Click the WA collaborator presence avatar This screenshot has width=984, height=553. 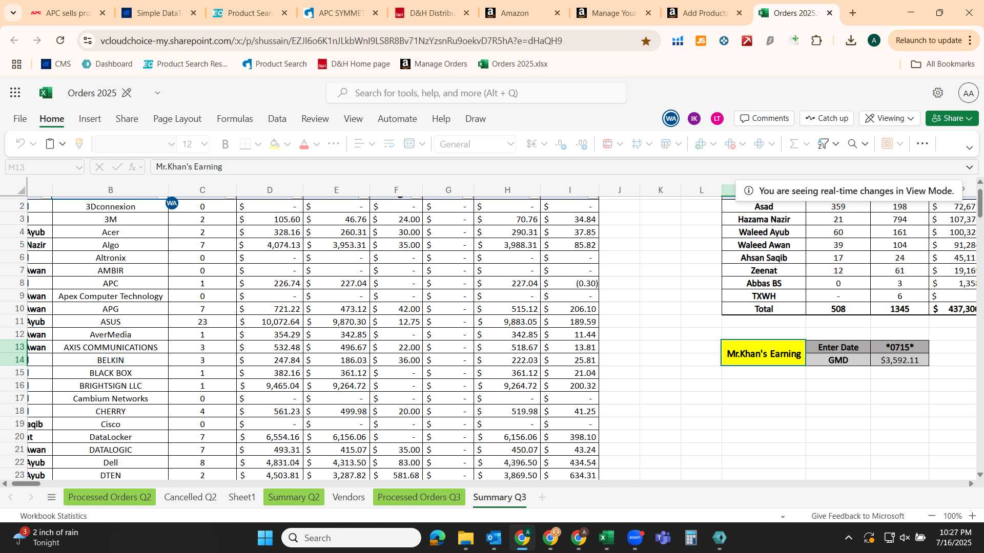pos(670,118)
